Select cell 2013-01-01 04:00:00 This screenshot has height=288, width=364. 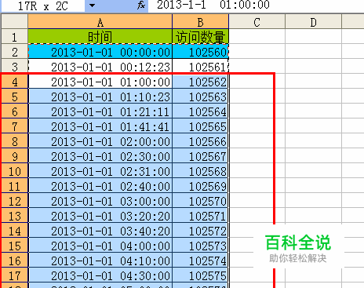(x=100, y=246)
